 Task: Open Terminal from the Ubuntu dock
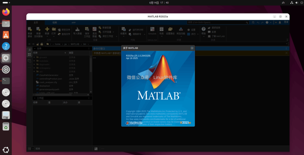point(6,81)
